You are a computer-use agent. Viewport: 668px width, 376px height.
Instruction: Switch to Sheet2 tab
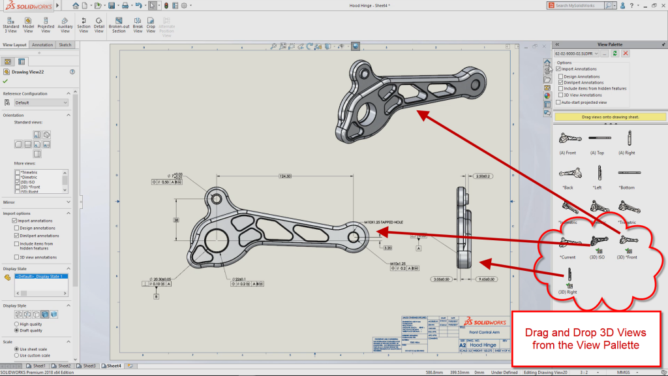pyautogui.click(x=61, y=366)
